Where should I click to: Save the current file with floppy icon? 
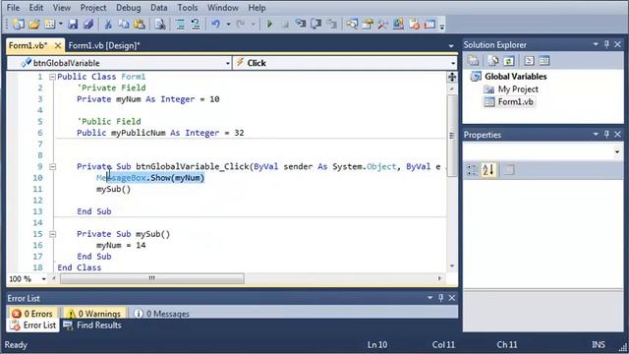pos(73,24)
